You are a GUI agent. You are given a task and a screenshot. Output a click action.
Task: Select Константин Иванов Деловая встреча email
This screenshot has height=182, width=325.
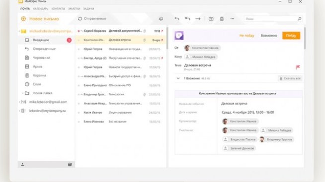[x=121, y=40]
